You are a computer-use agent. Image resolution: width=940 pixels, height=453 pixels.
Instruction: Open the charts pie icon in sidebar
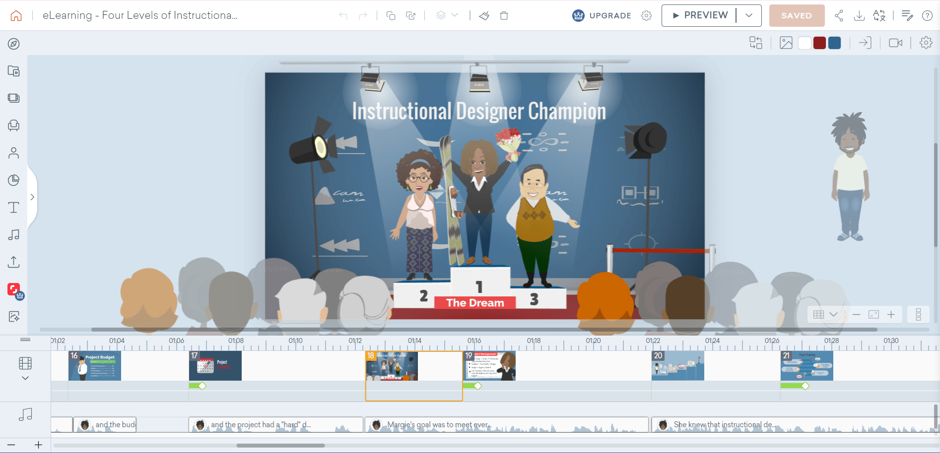pyautogui.click(x=14, y=180)
